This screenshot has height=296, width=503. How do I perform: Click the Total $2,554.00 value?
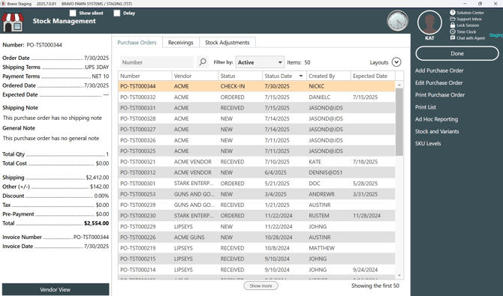pos(96,223)
